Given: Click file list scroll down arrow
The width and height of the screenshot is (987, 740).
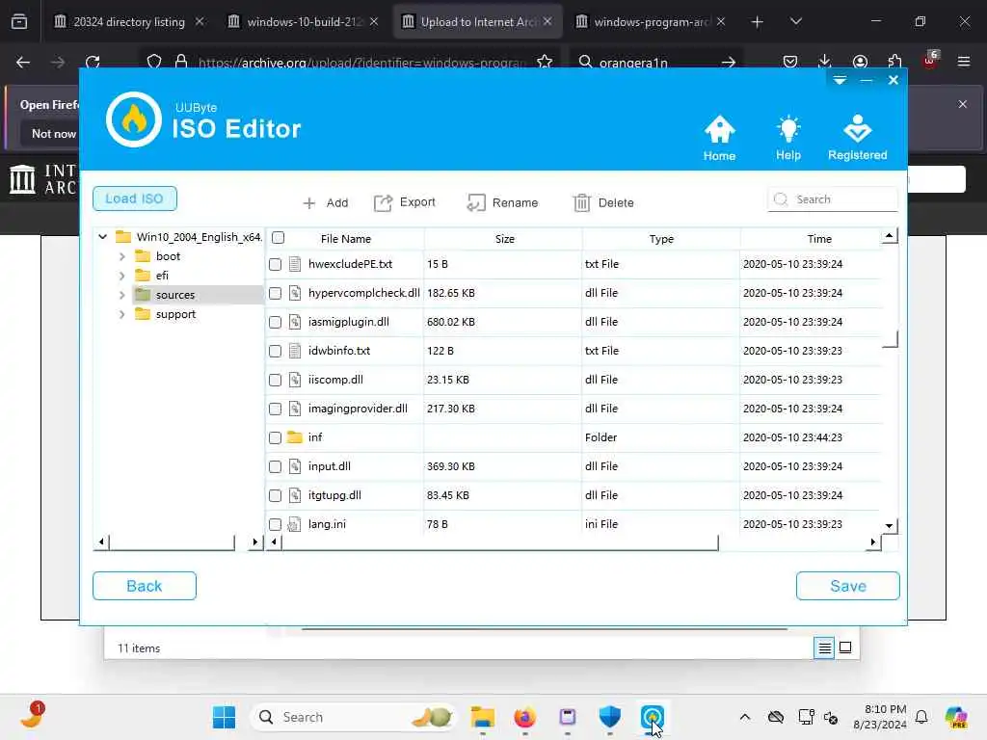Looking at the screenshot, I should pos(889,526).
